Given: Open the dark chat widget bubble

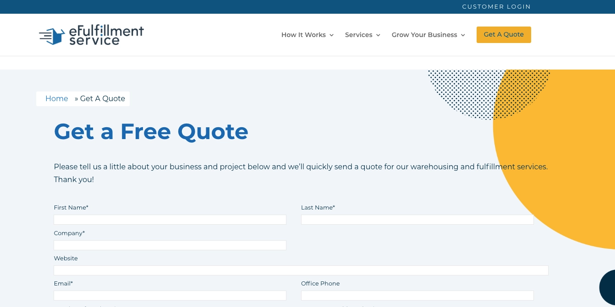Looking at the screenshot, I should point(608,287).
